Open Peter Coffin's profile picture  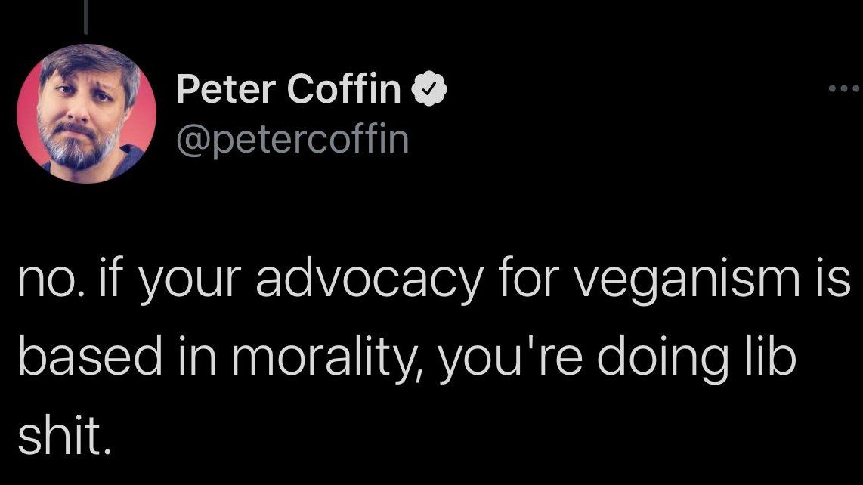click(86, 113)
